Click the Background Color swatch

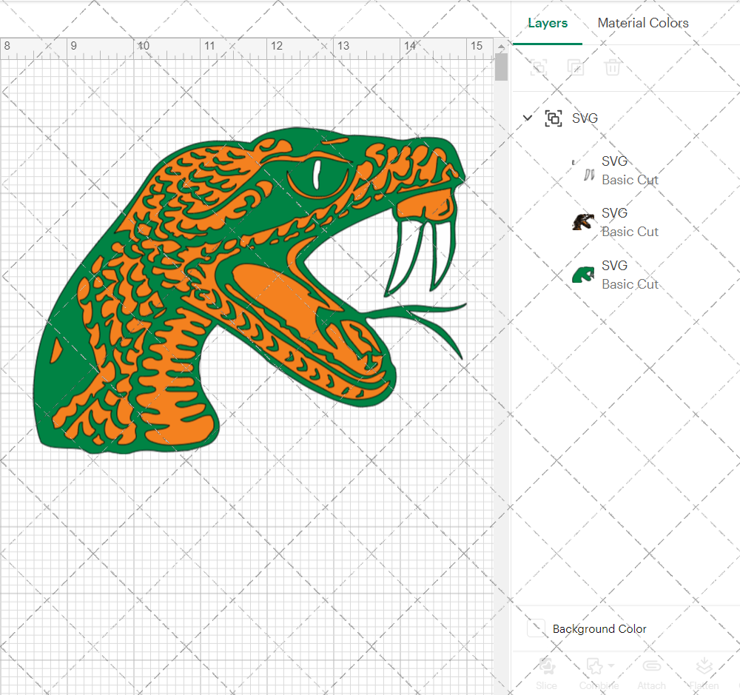(x=536, y=628)
